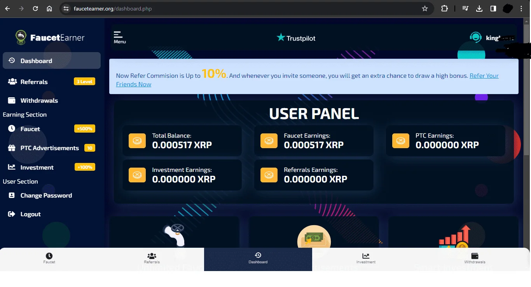Click the PTC Earnings coin icon
Screen dimensions: 531x287
point(401,140)
